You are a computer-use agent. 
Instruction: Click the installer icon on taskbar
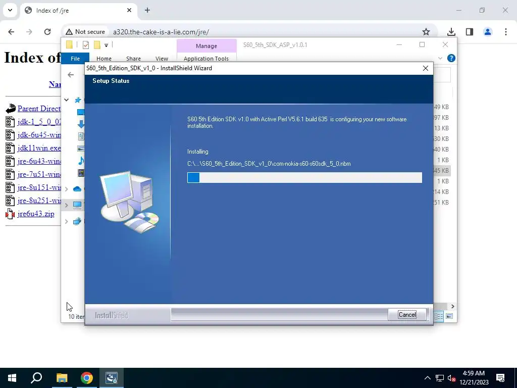pyautogui.click(x=112, y=378)
